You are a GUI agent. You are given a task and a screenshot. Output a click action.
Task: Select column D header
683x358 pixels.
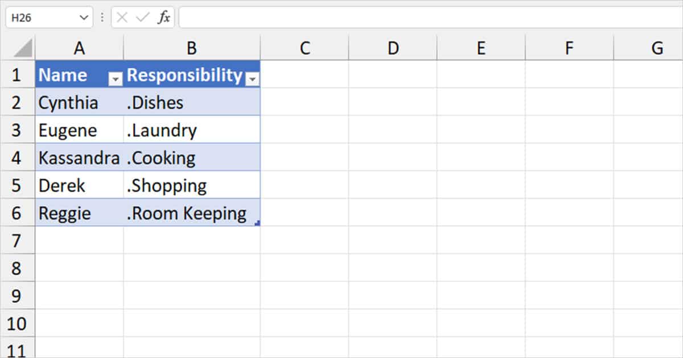pyautogui.click(x=393, y=48)
